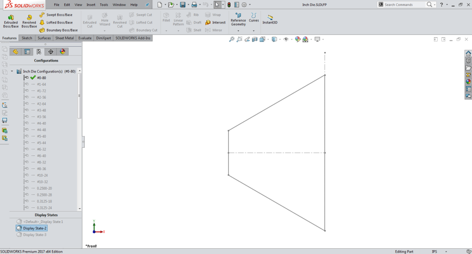Click the Curves tool

point(254,18)
